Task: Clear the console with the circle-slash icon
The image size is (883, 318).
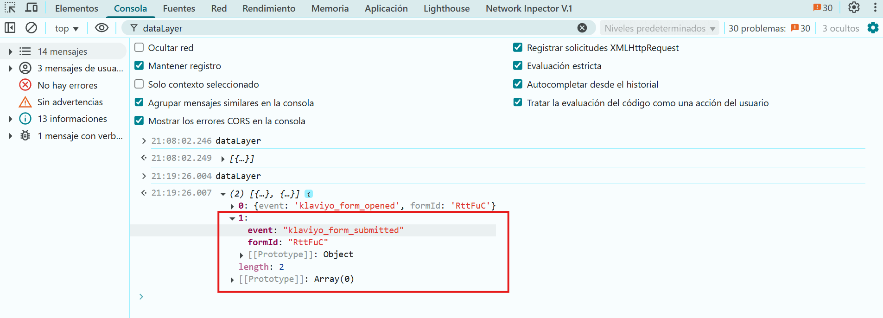Action: [x=31, y=28]
